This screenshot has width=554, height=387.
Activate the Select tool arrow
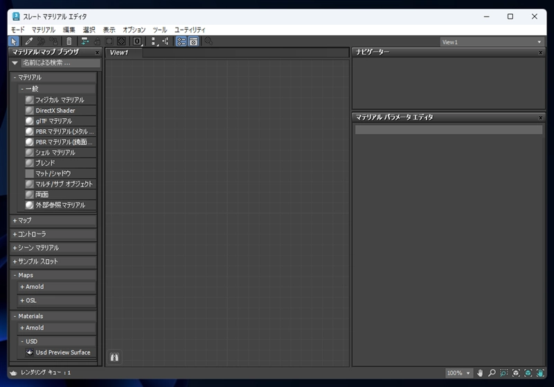[x=14, y=41]
